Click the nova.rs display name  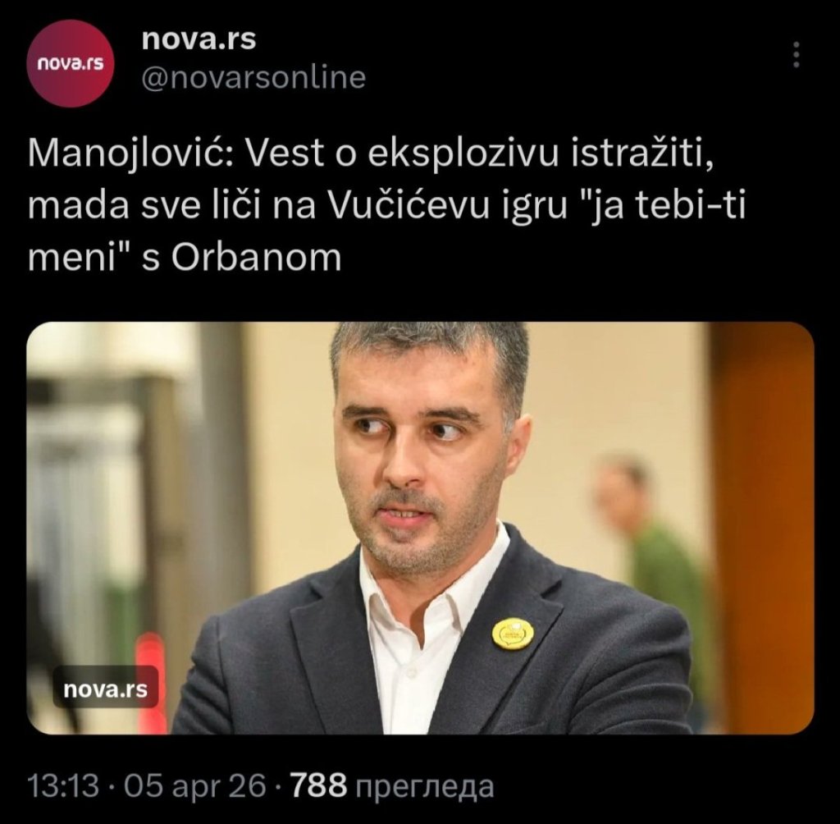[x=199, y=39]
